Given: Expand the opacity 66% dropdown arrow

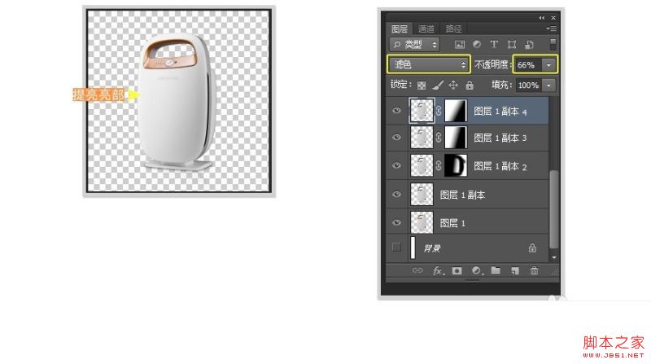Looking at the screenshot, I should [548, 64].
